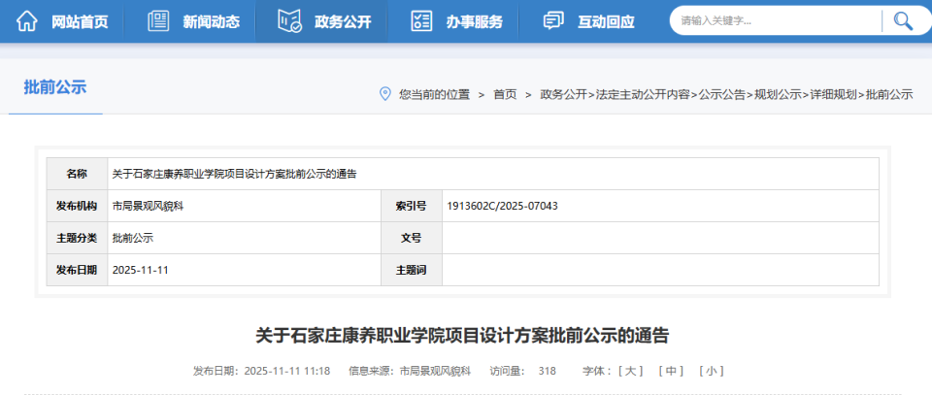Click the map icon beside 政务公开
The height and width of the screenshot is (395, 932).
[289, 21]
